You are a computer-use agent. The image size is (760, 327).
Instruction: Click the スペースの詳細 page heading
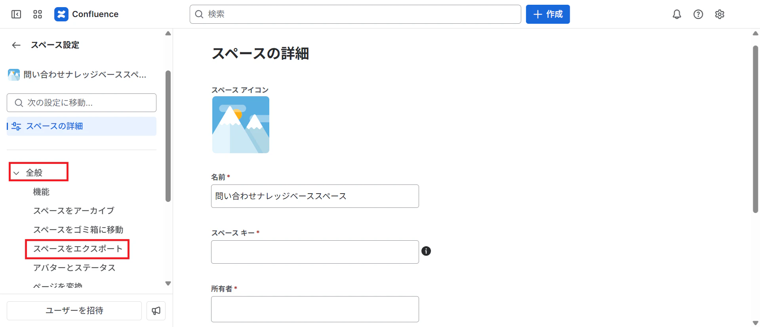[x=260, y=53]
